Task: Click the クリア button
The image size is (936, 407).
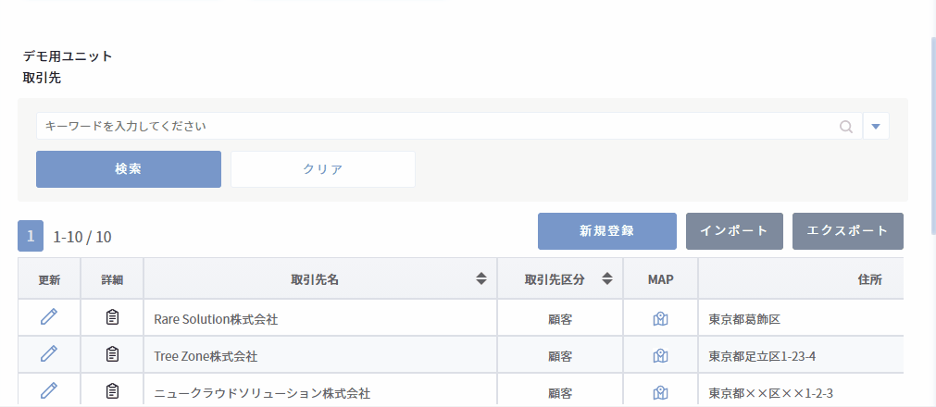Action: click(x=323, y=169)
